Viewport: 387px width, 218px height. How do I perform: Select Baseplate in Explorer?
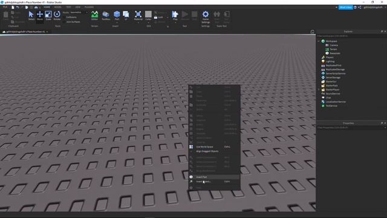[335, 53]
